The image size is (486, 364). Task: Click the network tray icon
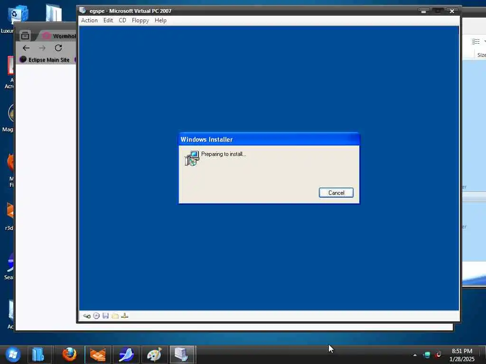pyautogui.click(x=427, y=355)
